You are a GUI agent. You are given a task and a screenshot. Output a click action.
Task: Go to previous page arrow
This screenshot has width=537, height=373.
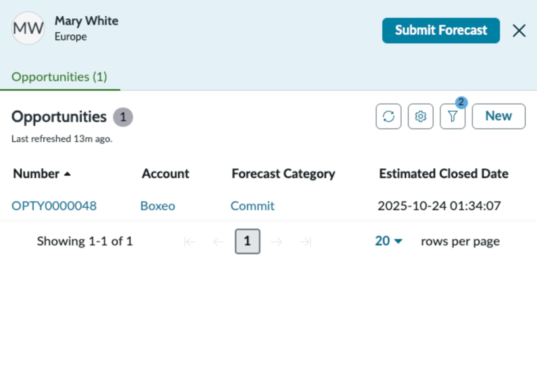point(218,242)
